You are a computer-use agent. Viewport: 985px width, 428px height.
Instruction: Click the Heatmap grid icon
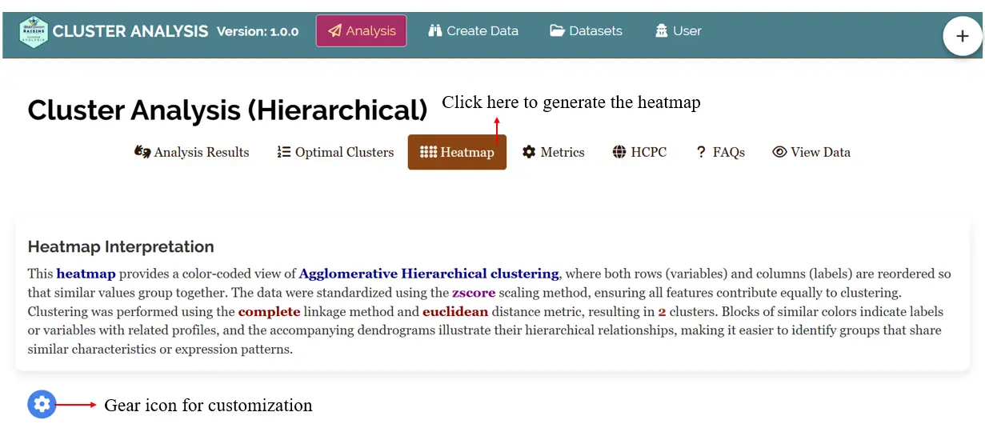(428, 152)
